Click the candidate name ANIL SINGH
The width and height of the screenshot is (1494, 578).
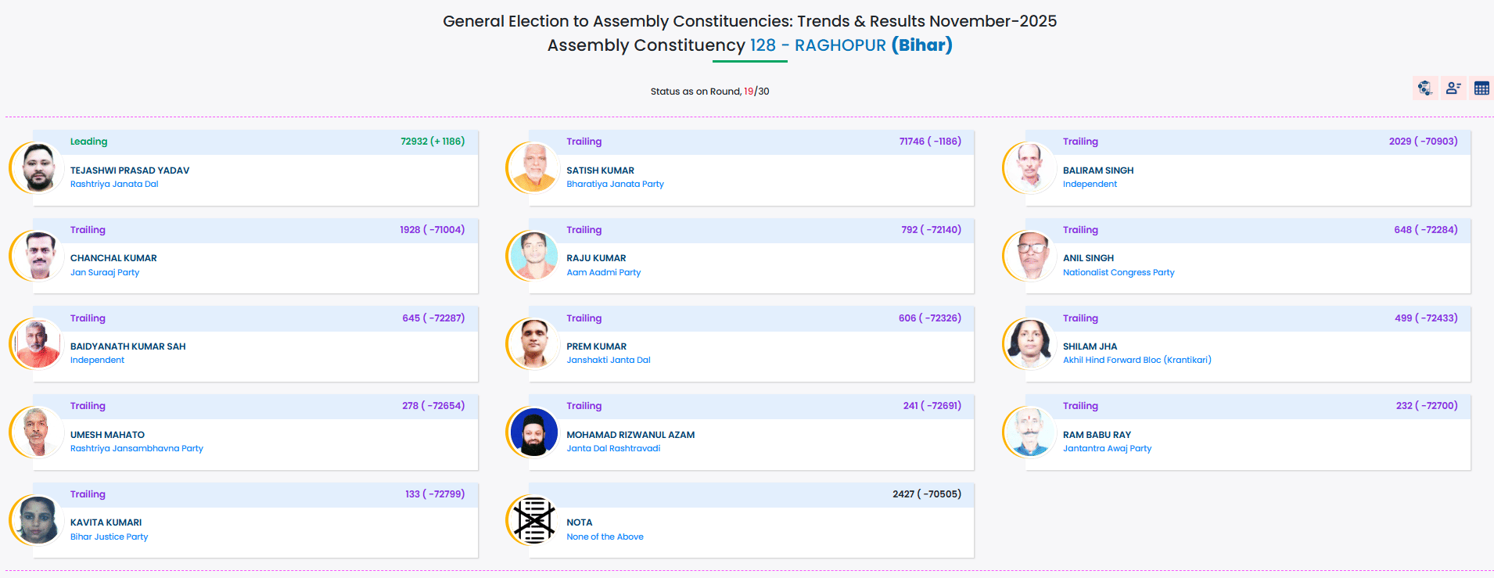[1088, 258]
